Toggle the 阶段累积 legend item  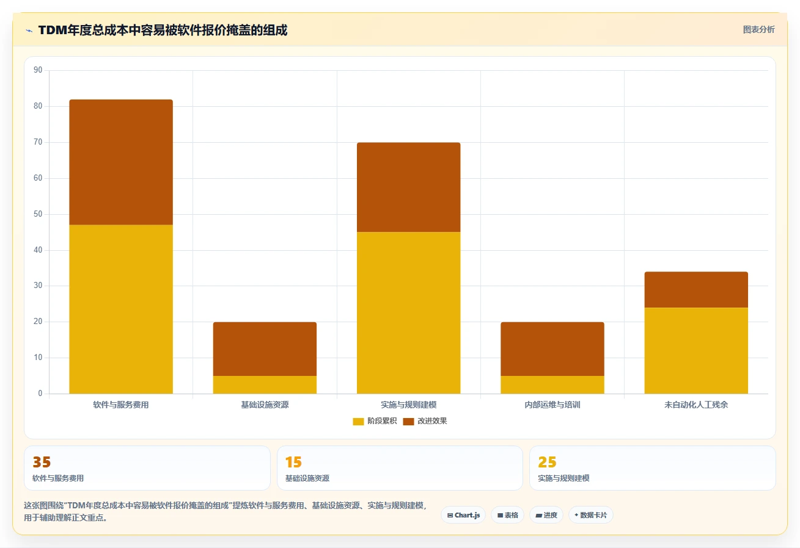(375, 421)
